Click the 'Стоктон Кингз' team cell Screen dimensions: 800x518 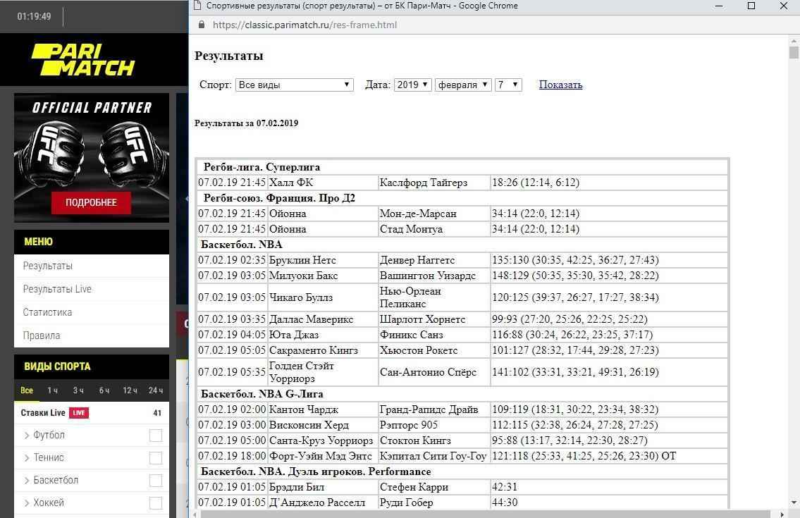point(433,440)
